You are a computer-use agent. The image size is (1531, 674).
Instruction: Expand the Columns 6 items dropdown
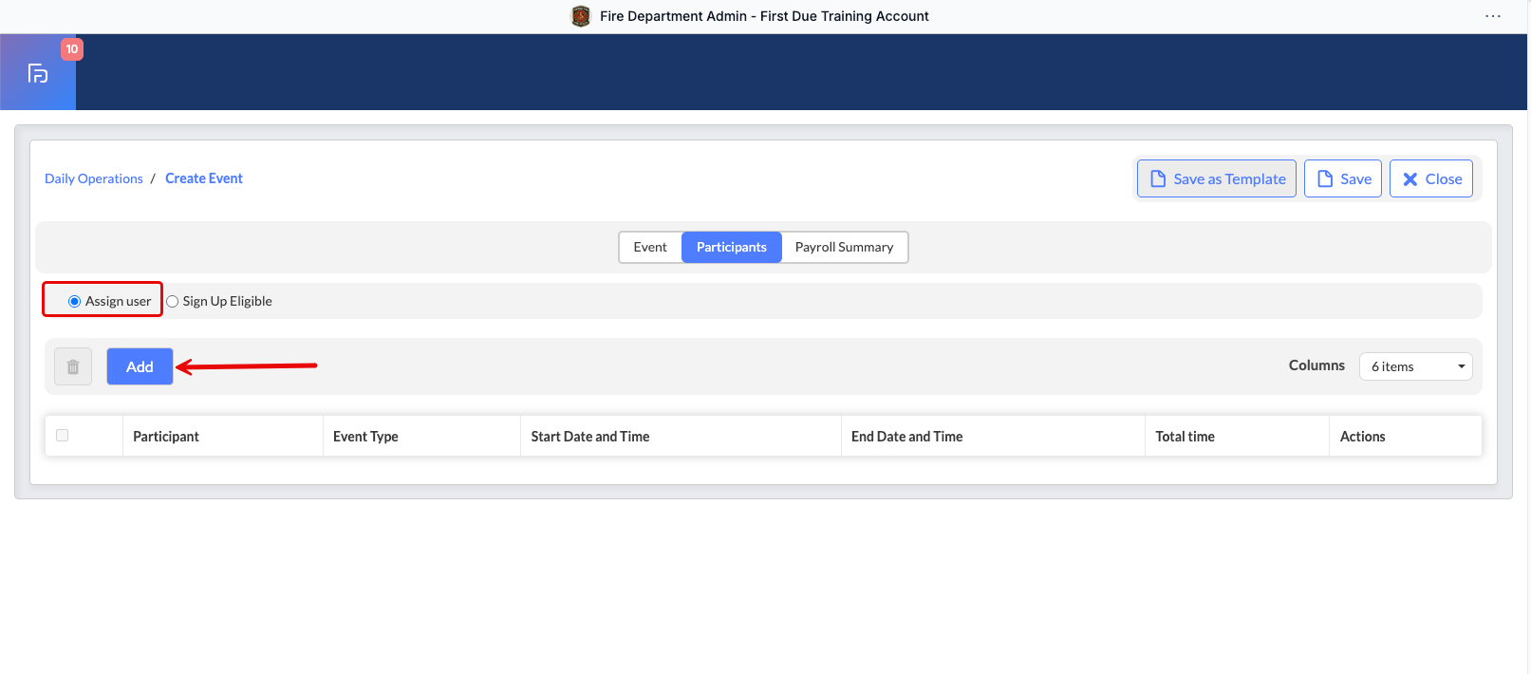coord(1415,366)
